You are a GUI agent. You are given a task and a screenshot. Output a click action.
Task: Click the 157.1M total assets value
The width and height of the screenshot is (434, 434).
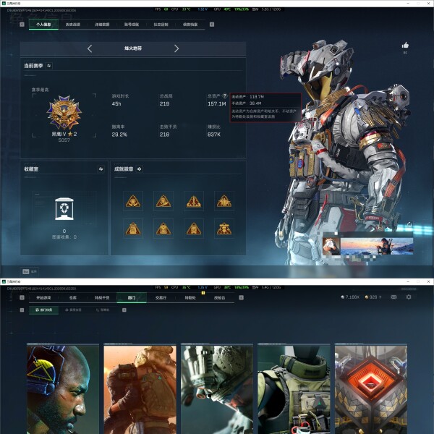(217, 103)
